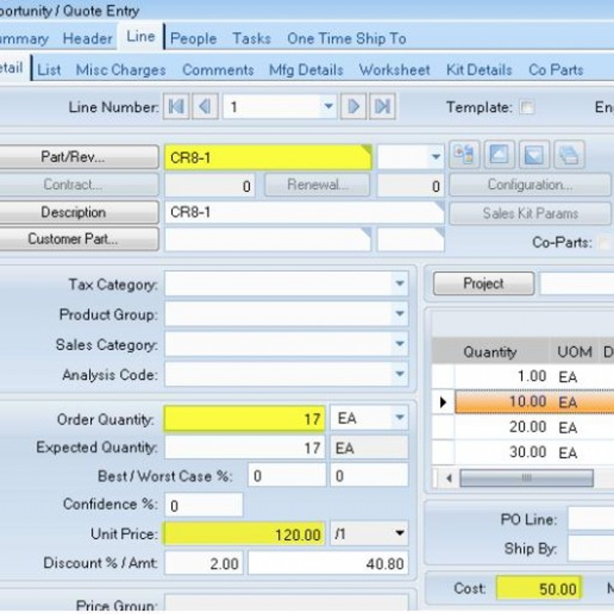Open the Order Quantity UOM dropdown
The height and width of the screenshot is (614, 614).
(x=399, y=418)
